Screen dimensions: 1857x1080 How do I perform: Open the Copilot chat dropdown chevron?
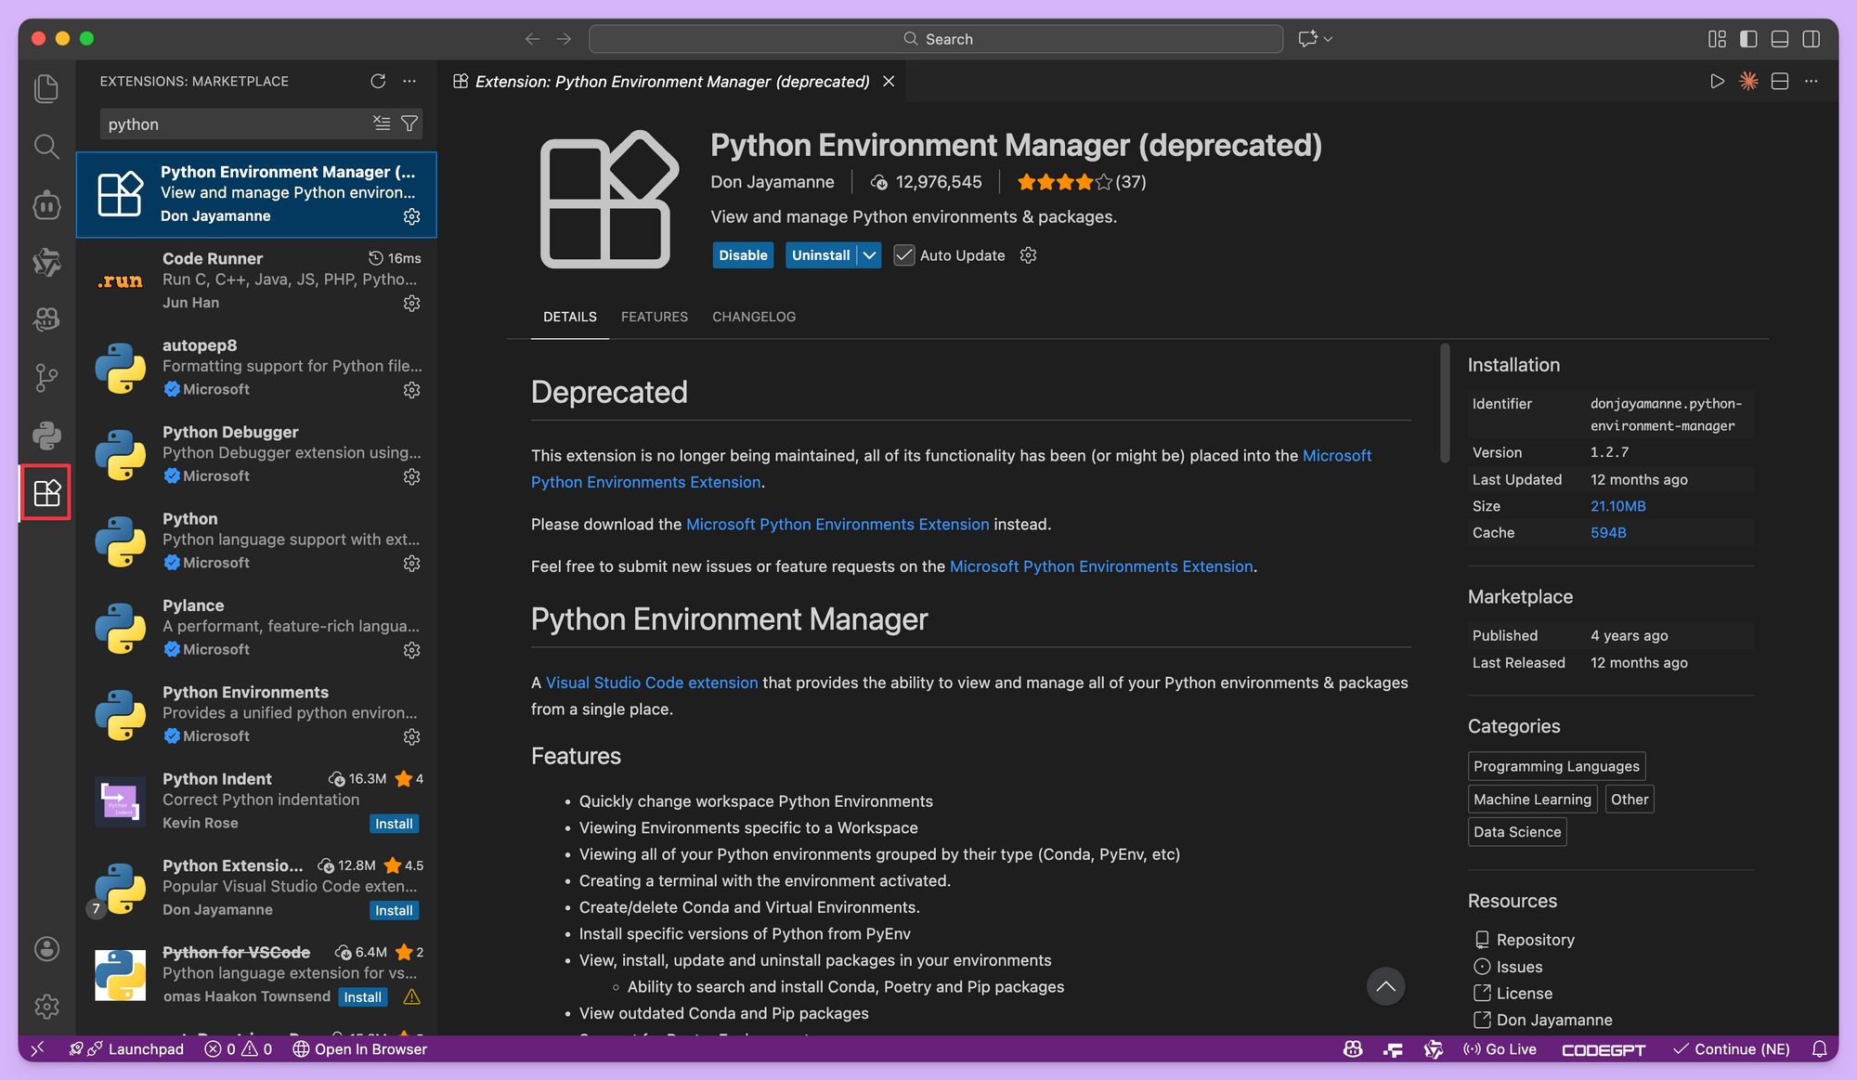click(1329, 39)
